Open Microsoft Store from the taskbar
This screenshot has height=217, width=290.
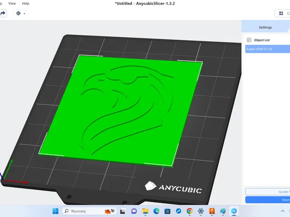tap(167, 211)
